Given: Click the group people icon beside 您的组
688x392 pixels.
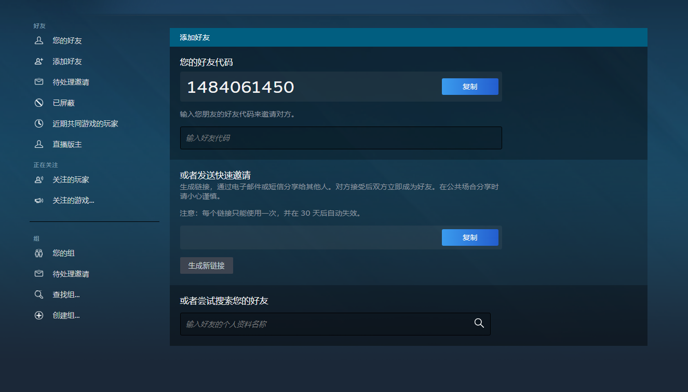Looking at the screenshot, I should pos(39,253).
